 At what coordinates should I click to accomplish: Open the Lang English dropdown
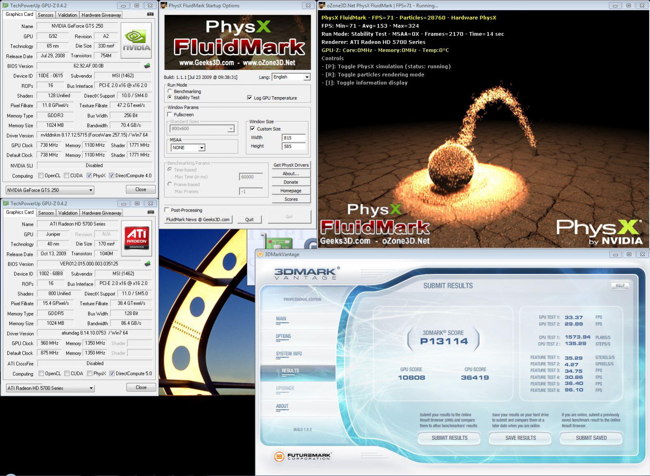pyautogui.click(x=291, y=77)
